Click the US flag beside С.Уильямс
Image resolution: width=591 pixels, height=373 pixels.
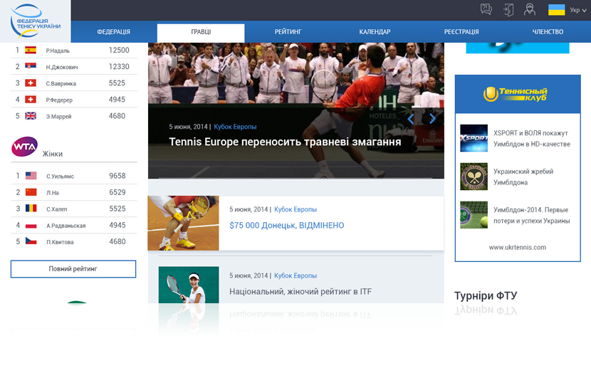click(31, 176)
